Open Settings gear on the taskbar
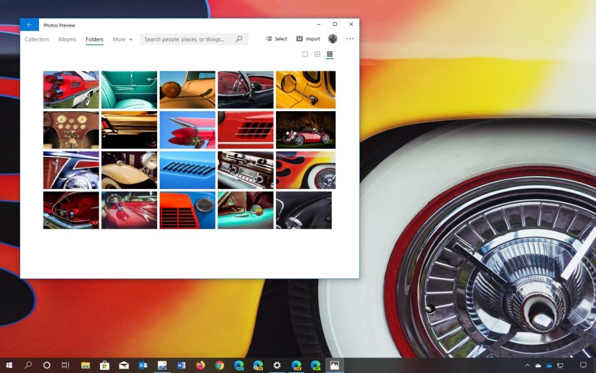Screen dimensions: 596x373 click(277, 365)
